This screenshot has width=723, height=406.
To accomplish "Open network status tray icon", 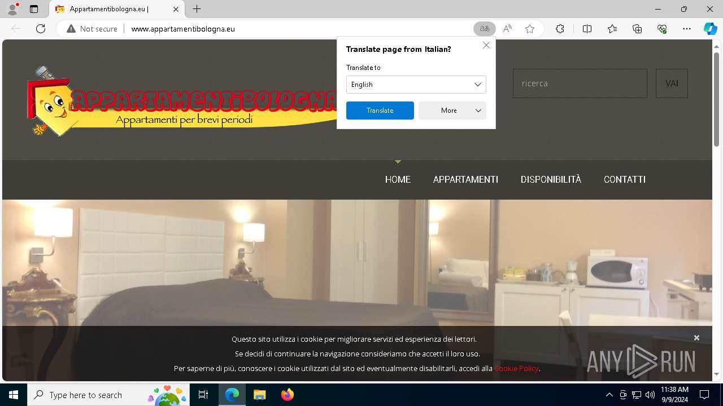I will (x=636, y=395).
